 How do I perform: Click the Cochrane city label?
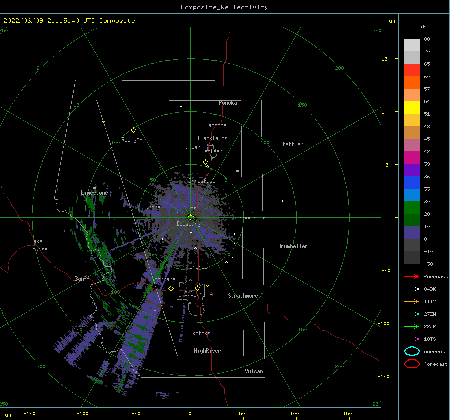point(163,279)
